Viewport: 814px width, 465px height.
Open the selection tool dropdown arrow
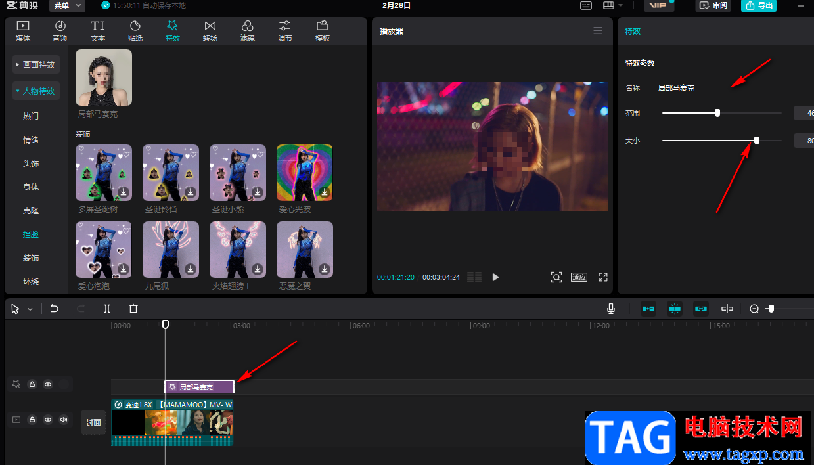tap(30, 309)
